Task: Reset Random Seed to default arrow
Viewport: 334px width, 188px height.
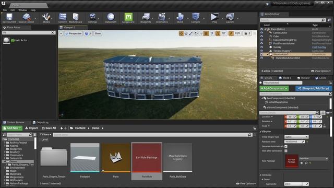Action: pyautogui.click(x=307, y=142)
